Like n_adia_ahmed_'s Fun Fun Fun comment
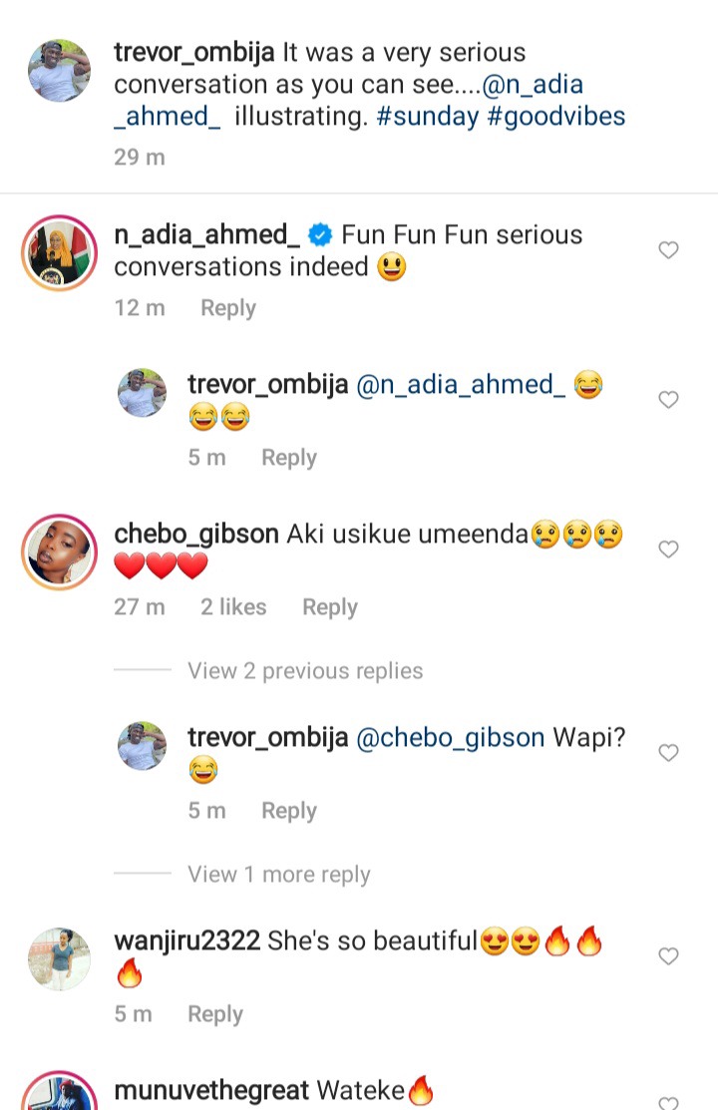 tap(668, 250)
